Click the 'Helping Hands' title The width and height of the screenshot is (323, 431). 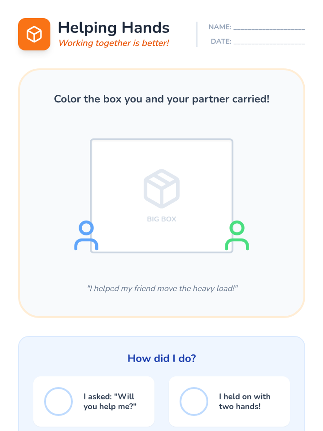(114, 28)
